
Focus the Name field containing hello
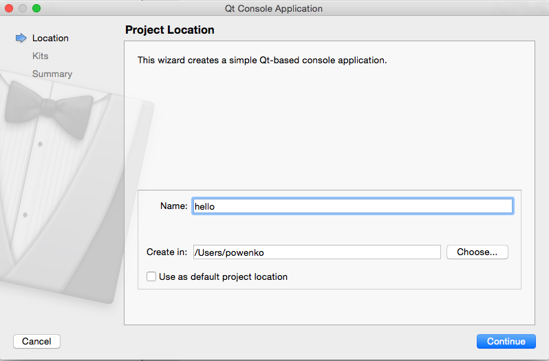[x=352, y=206]
